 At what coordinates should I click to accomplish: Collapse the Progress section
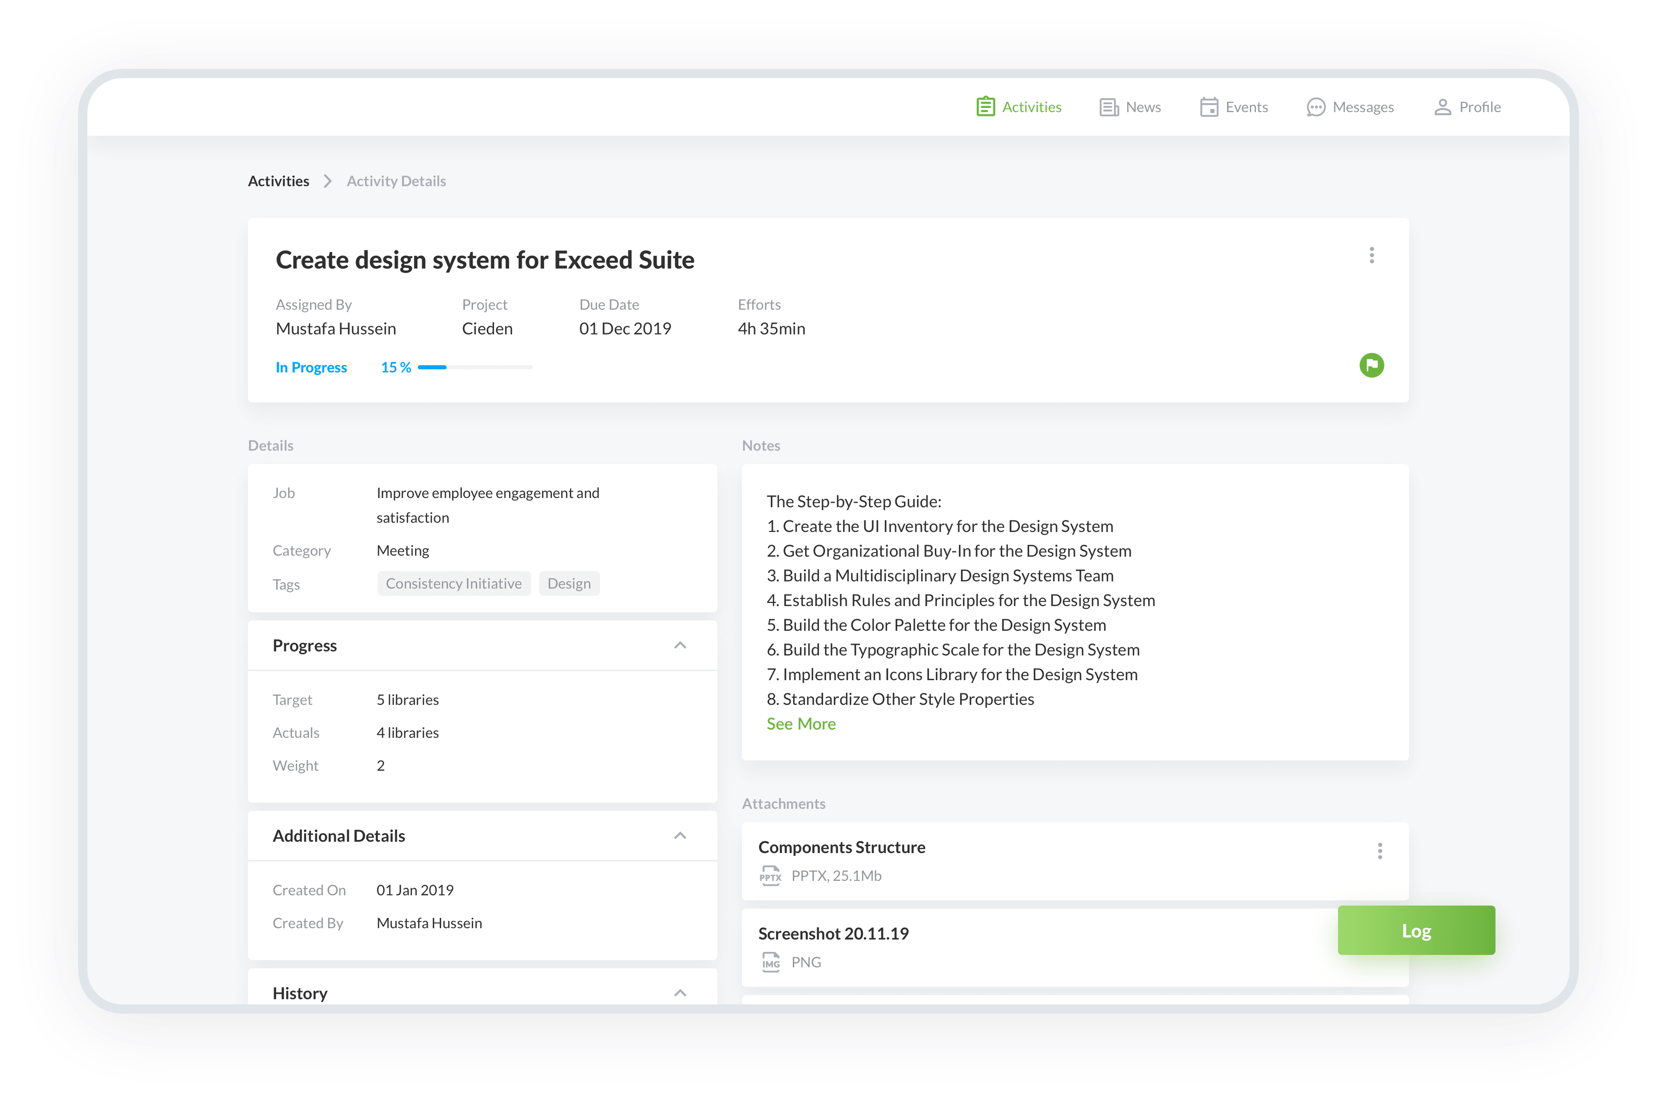(x=680, y=645)
